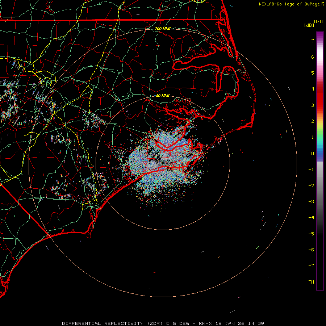Click the -4 value on color scale

[x=311, y=218]
